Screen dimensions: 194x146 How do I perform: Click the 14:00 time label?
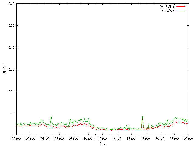click(x=117, y=139)
